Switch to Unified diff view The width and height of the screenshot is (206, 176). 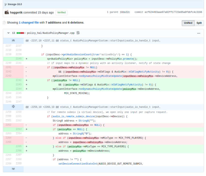(188, 23)
